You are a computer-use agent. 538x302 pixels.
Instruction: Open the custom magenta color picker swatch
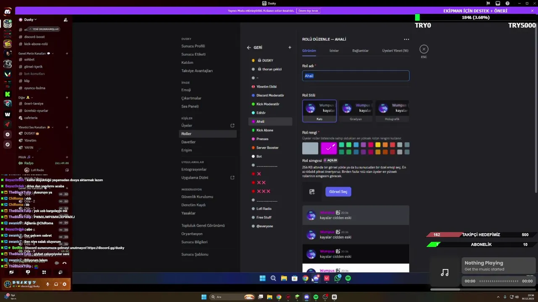[x=329, y=148]
